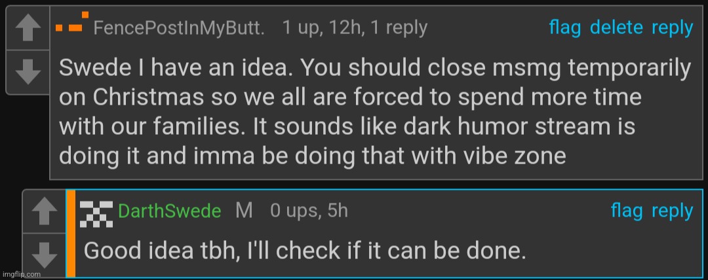
Task: Delete the FencePostInMyButt comment
Action: click(x=616, y=27)
